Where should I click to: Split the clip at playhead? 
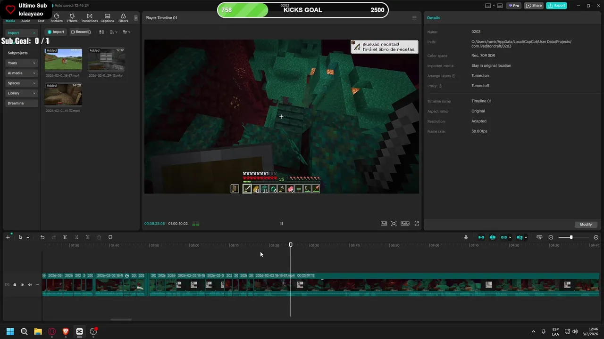65,237
